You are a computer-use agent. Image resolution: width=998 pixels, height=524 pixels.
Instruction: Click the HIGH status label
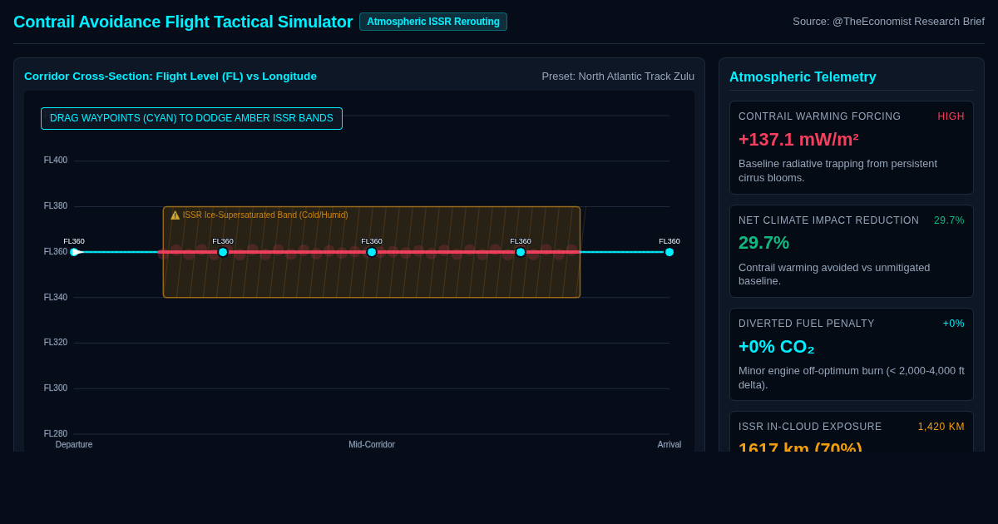[951, 116]
